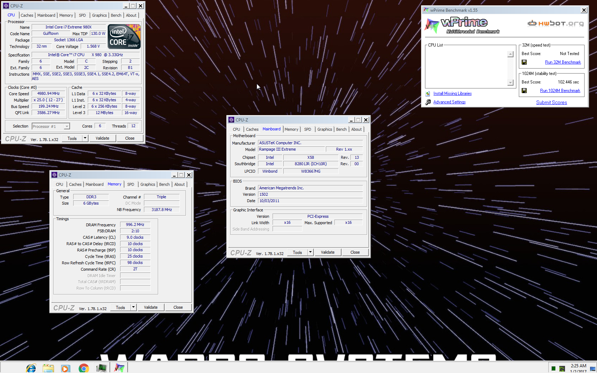Click save icon beside 1024M best score
Viewport: 597px width, 373px height.
pyautogui.click(x=524, y=91)
